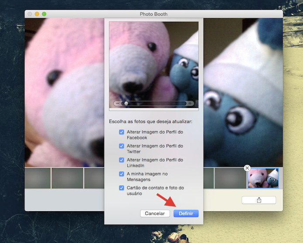Open the share button in Photo Booth
The width and height of the screenshot is (303, 243).
259,200
